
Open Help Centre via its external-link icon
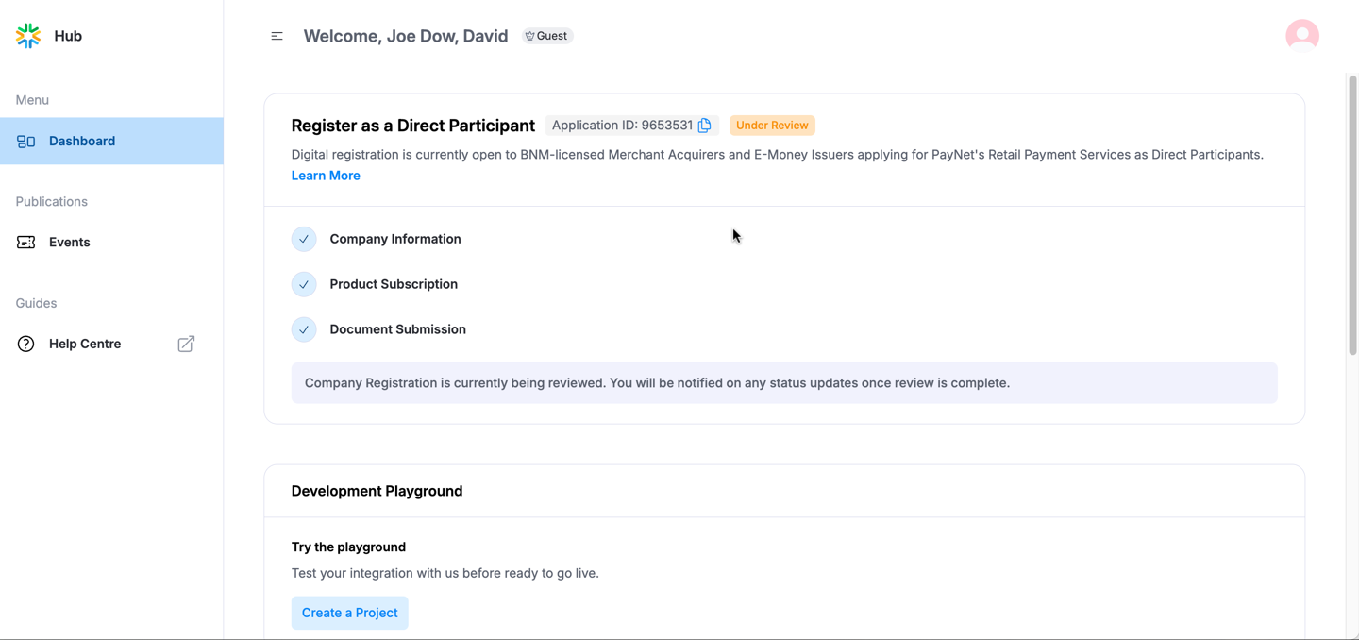click(185, 344)
